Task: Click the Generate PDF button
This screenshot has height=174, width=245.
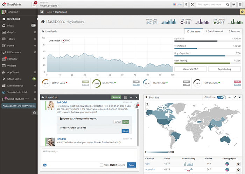Action: (x=190, y=69)
